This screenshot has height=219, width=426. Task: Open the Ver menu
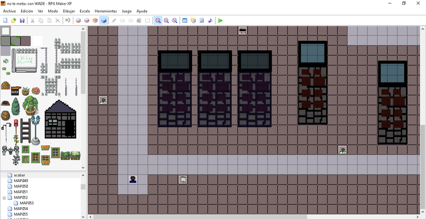coord(41,11)
